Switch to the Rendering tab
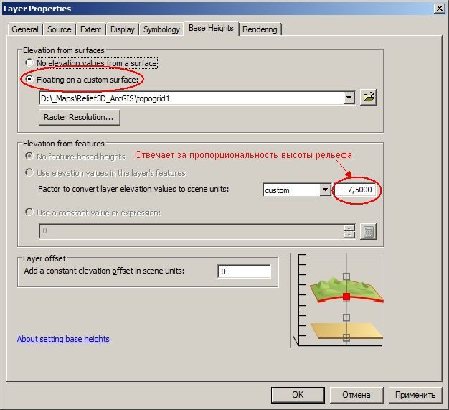449x410 pixels. point(260,29)
